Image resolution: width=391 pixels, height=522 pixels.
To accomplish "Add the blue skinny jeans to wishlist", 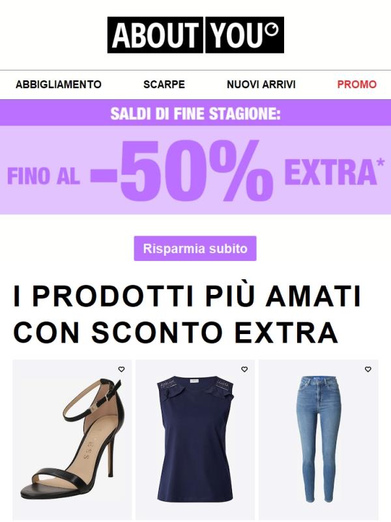I will pyautogui.click(x=368, y=369).
